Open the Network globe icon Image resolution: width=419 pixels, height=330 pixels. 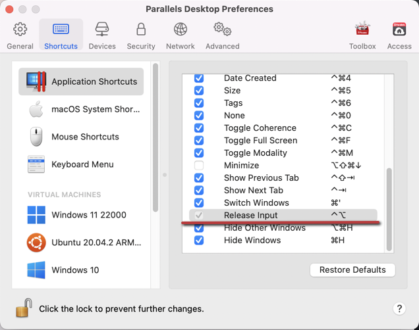coord(181,29)
